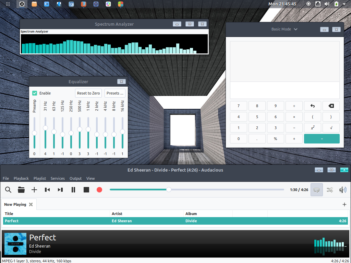This screenshot has width=351, height=263.
Task: Sort playlist by Artist column header
Action: 147,214
